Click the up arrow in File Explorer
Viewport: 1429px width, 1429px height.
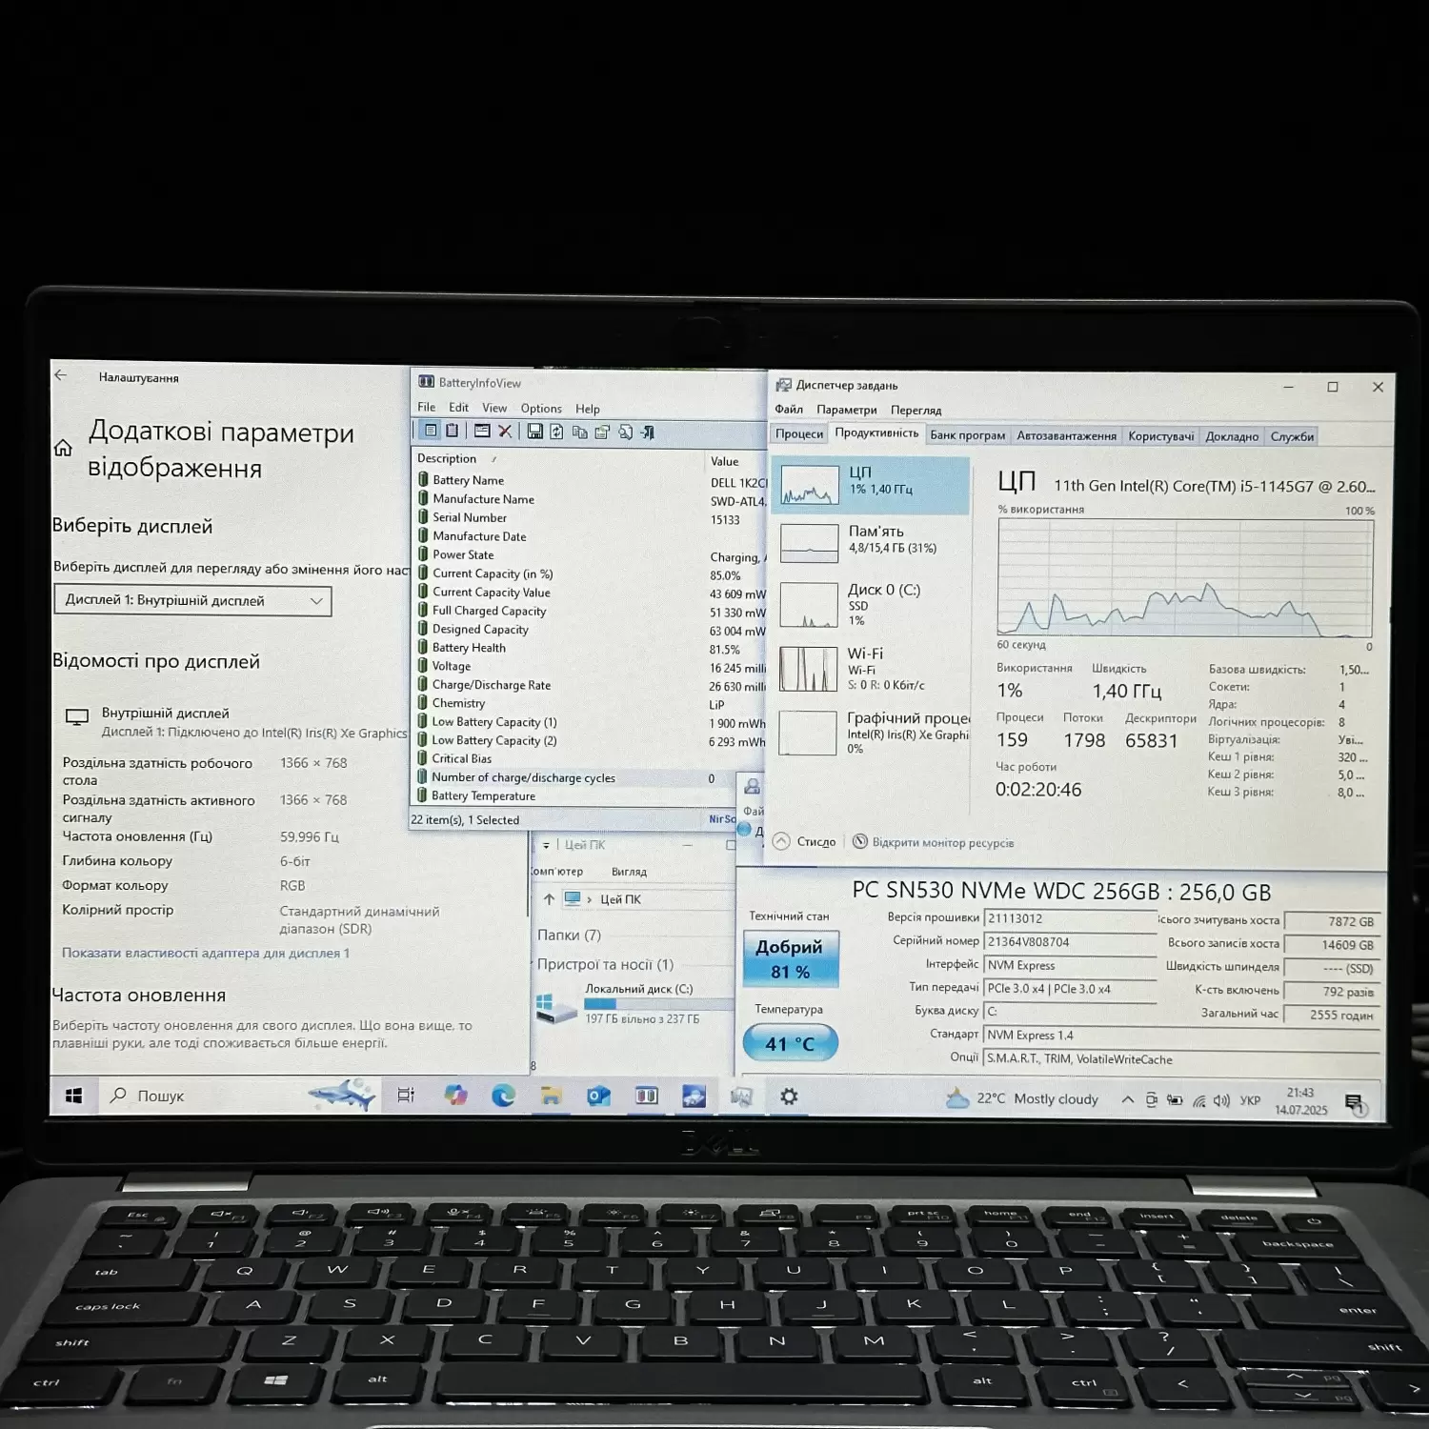pyautogui.click(x=549, y=898)
